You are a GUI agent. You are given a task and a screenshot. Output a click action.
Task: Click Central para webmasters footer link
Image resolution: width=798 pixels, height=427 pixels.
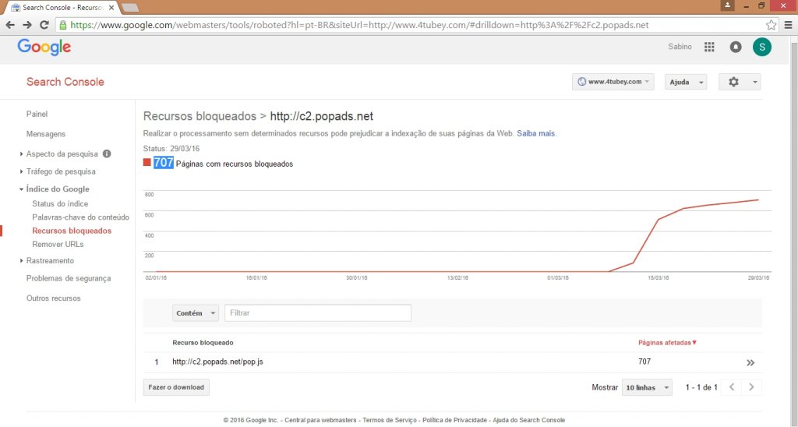pos(320,420)
